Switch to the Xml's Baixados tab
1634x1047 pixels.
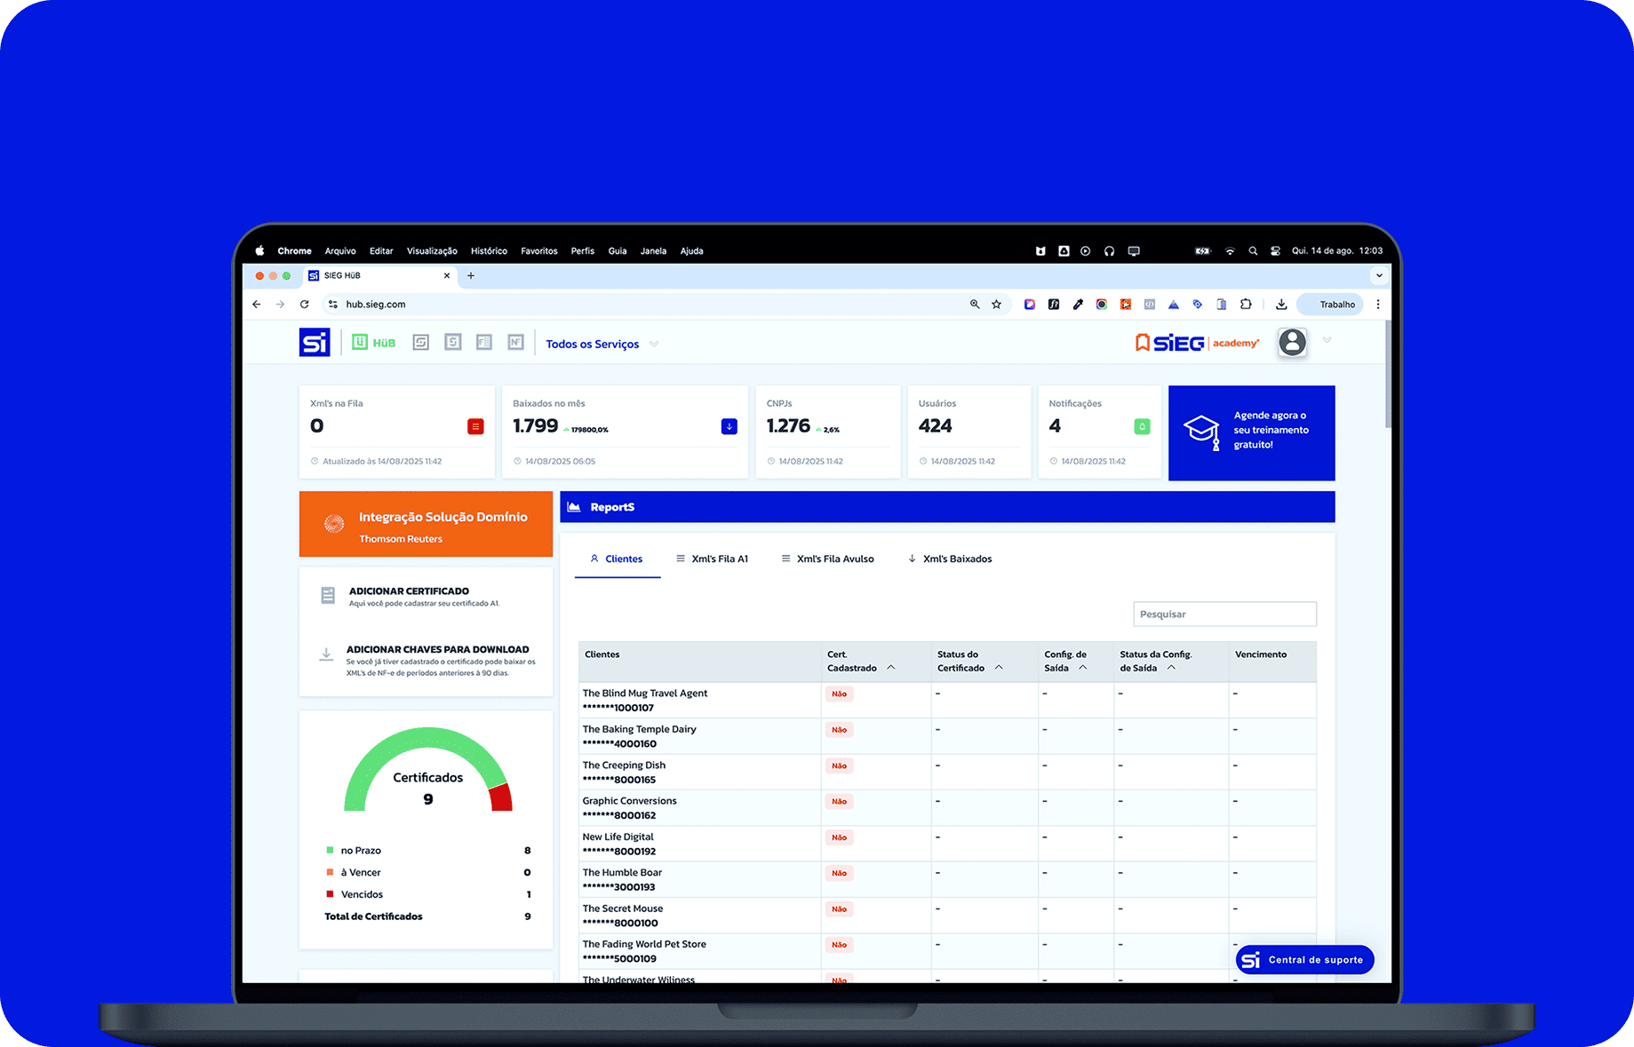point(949,559)
